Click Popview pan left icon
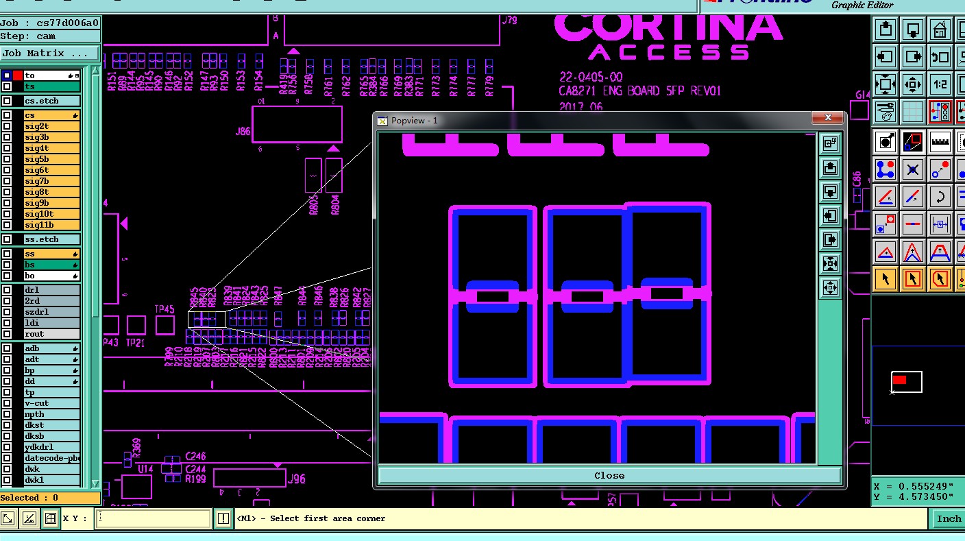Viewport: 965px width, 541px height. (830, 216)
